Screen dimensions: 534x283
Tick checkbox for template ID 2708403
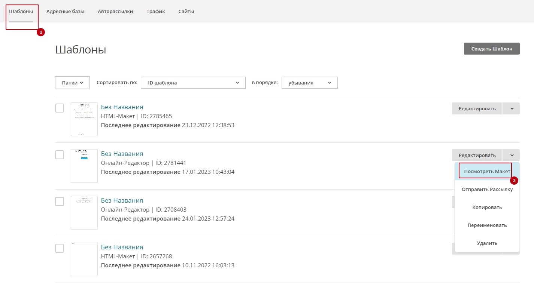(x=60, y=202)
